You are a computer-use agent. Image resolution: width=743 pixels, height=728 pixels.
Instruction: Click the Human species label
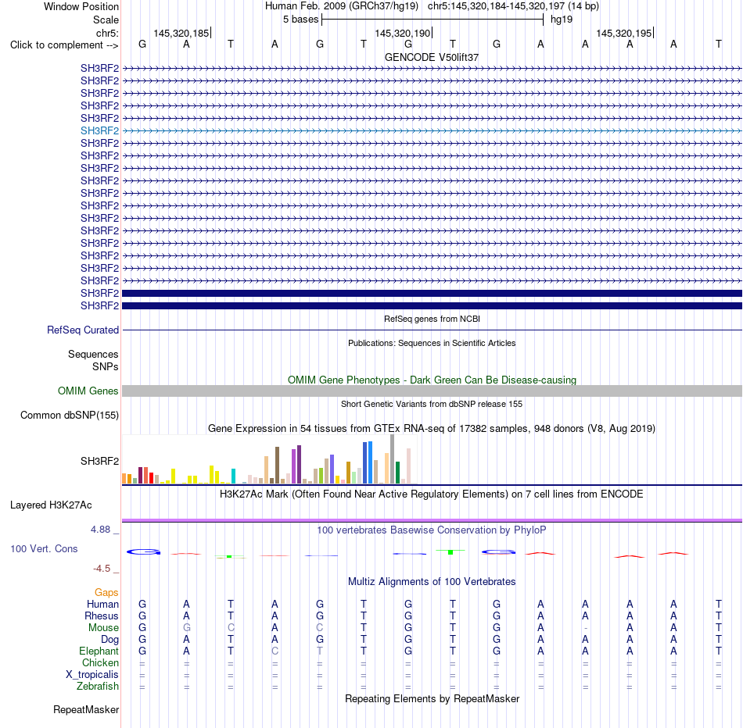102,605
